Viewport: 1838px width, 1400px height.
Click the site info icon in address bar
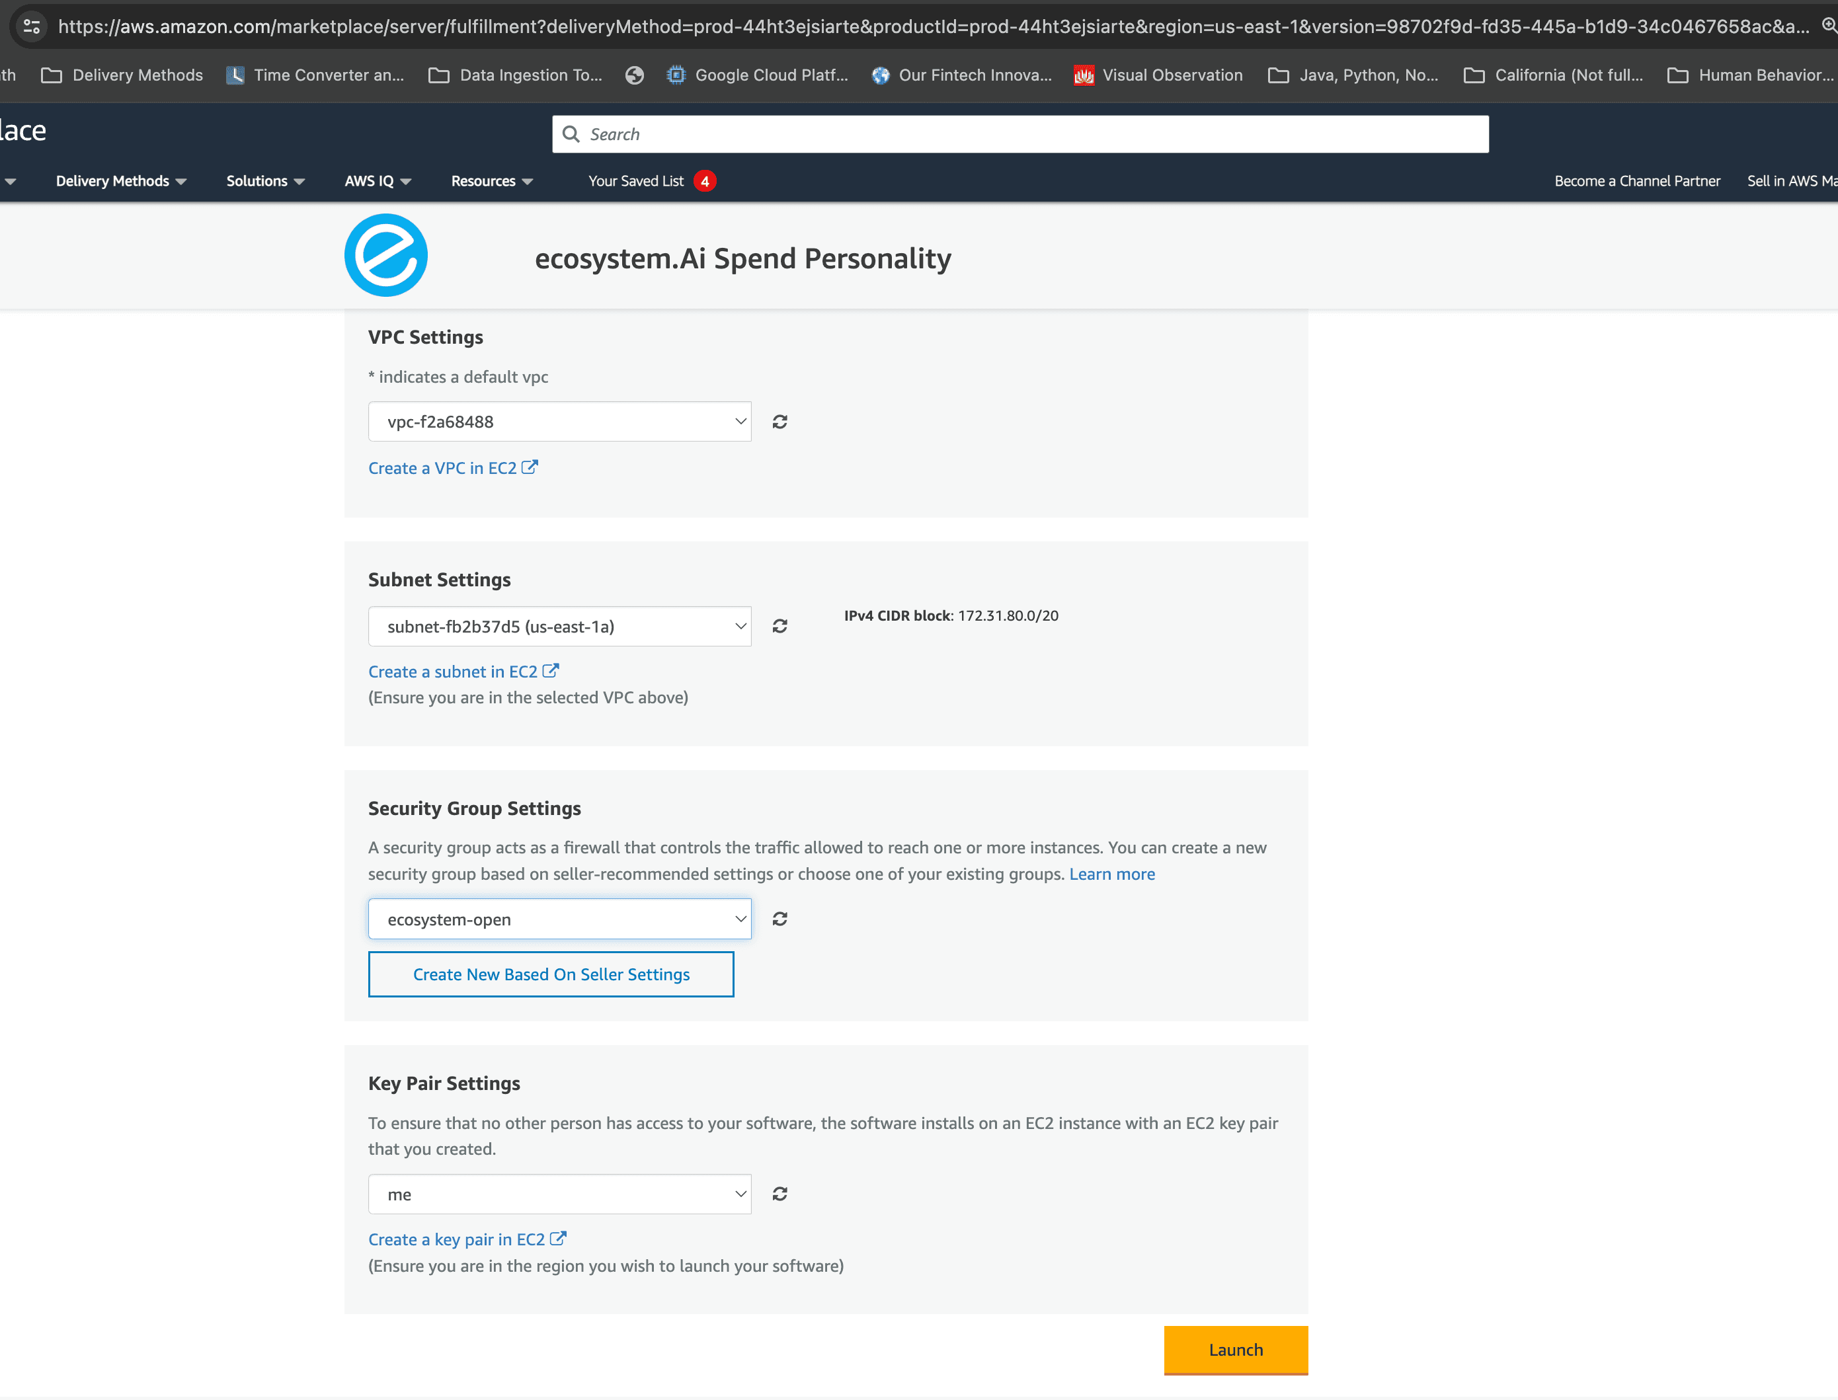pyautogui.click(x=32, y=26)
